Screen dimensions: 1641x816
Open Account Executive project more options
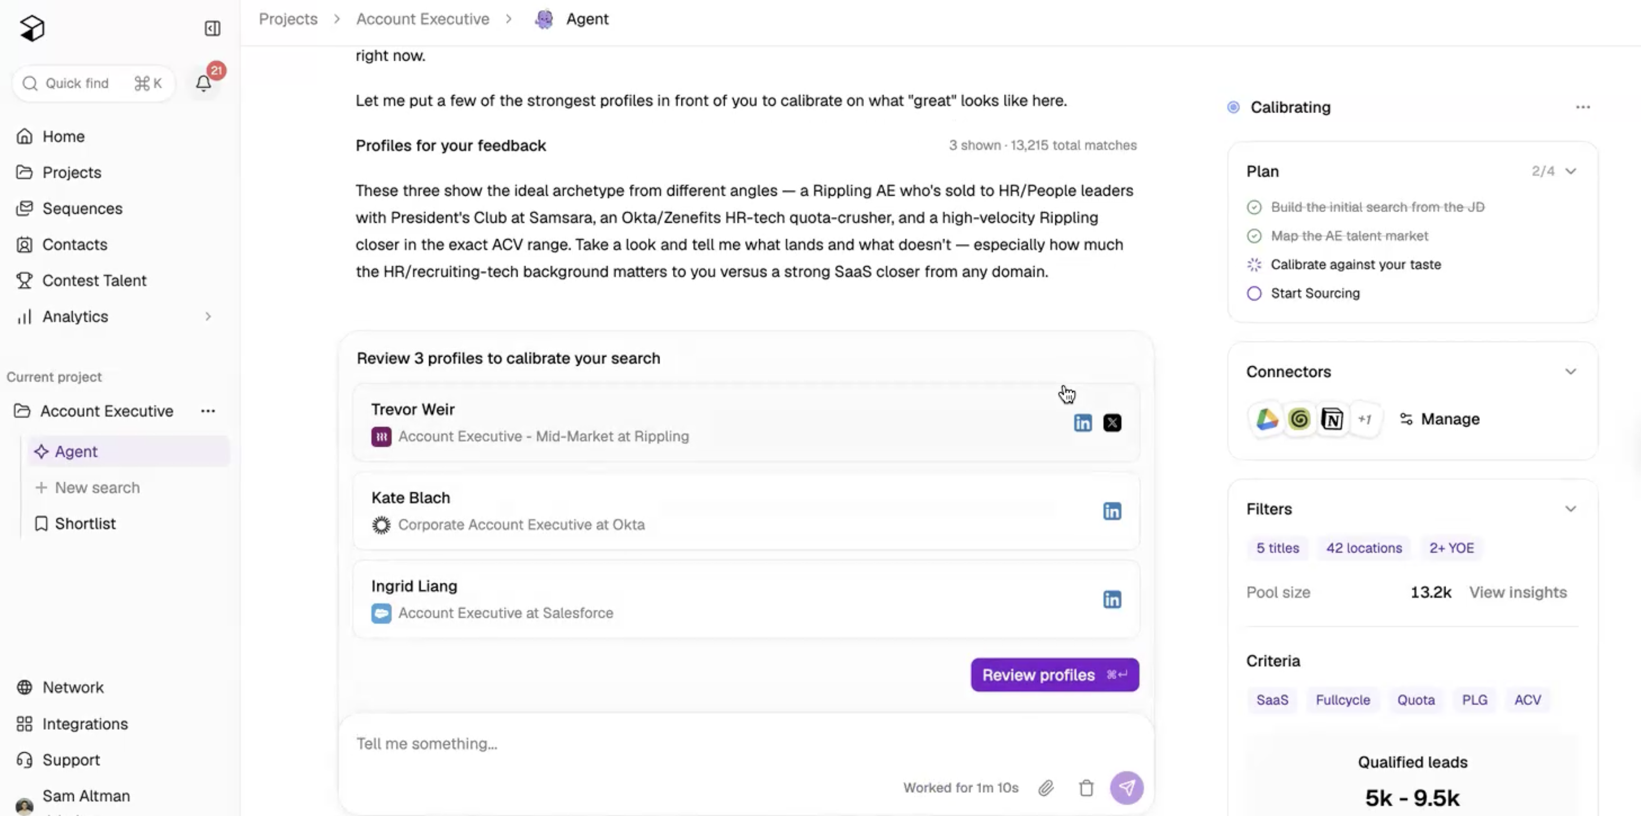(208, 411)
